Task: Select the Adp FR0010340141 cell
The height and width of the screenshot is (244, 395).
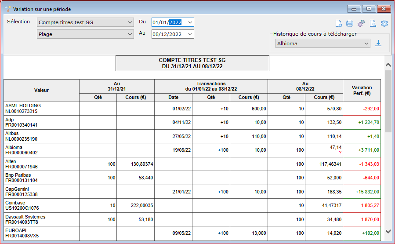Action: coord(42,122)
